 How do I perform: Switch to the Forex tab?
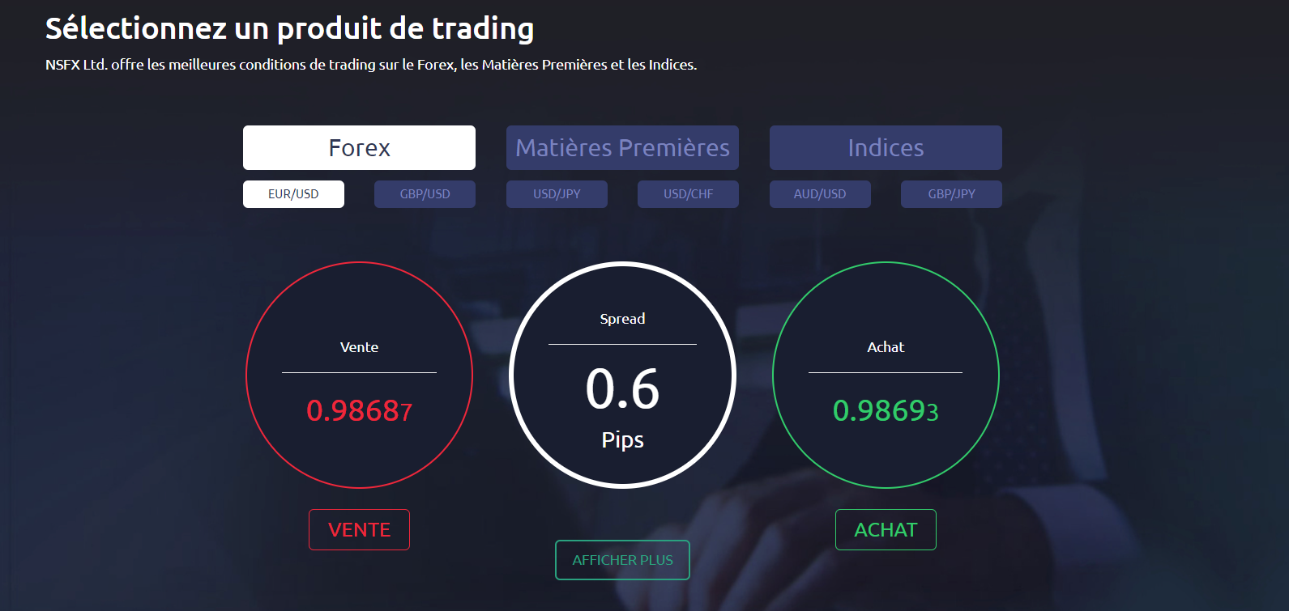tap(359, 147)
